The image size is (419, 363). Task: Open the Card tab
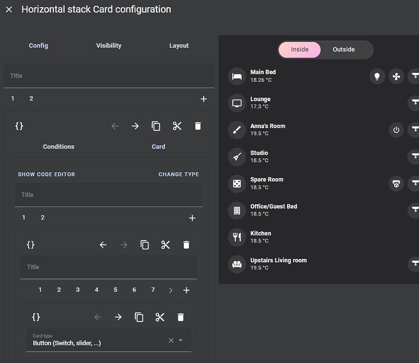coord(159,147)
